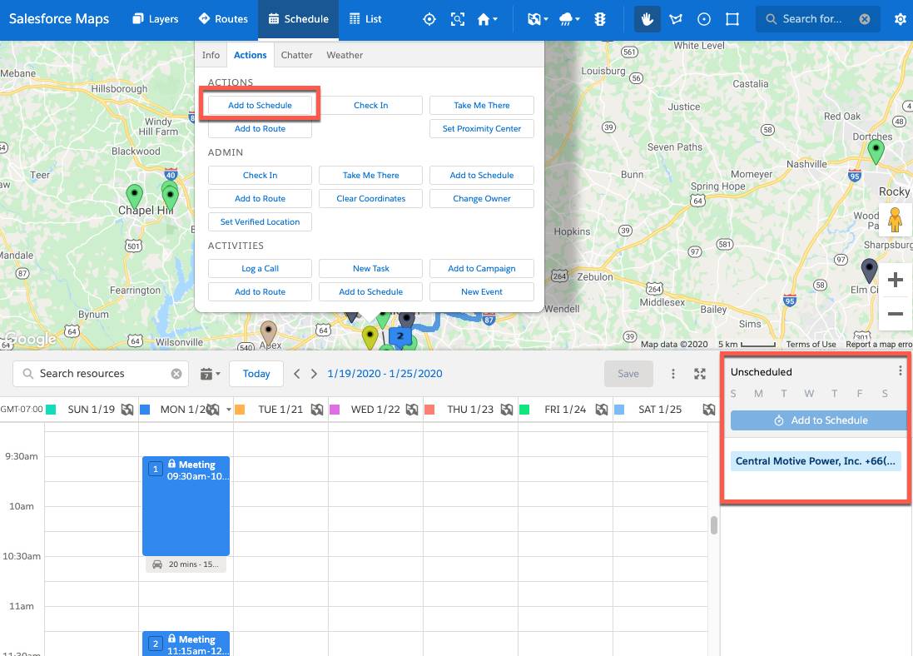Click WED 1/22 map route icon

pos(412,410)
